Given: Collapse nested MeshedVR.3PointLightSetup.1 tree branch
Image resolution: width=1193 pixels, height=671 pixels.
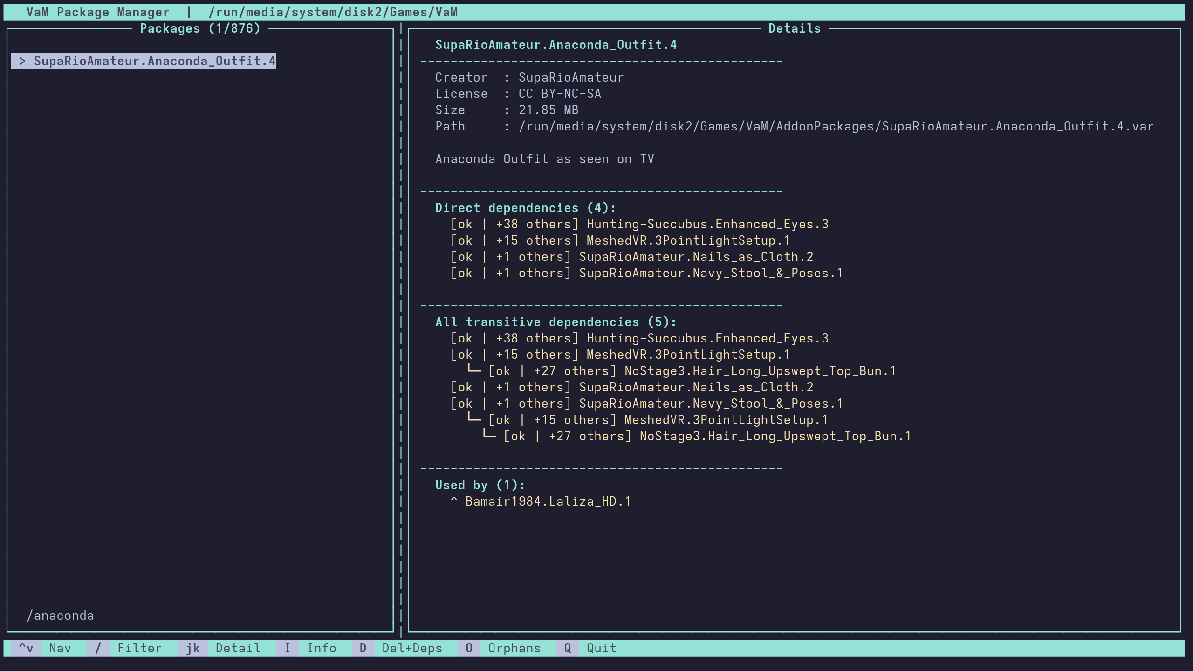Looking at the screenshot, I should coord(474,419).
